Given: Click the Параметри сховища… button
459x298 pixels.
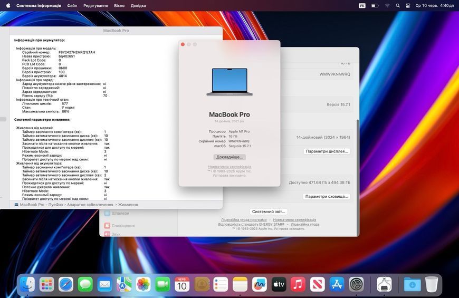Looking at the screenshot, I should [327, 196].
